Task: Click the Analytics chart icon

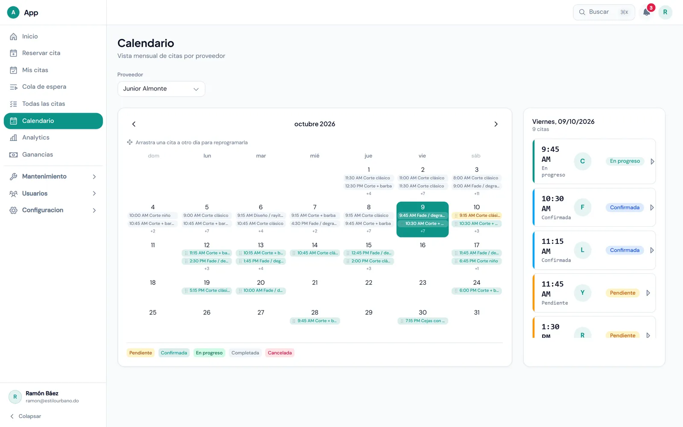Action: coord(14,137)
